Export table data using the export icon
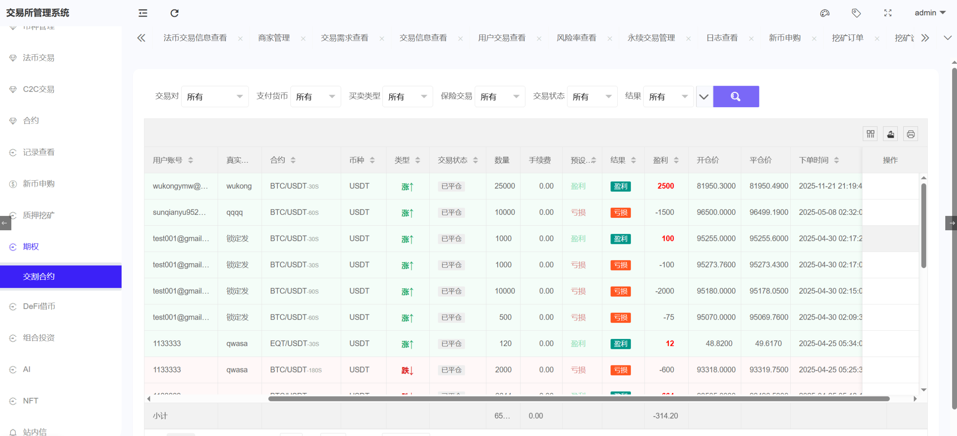 [890, 134]
